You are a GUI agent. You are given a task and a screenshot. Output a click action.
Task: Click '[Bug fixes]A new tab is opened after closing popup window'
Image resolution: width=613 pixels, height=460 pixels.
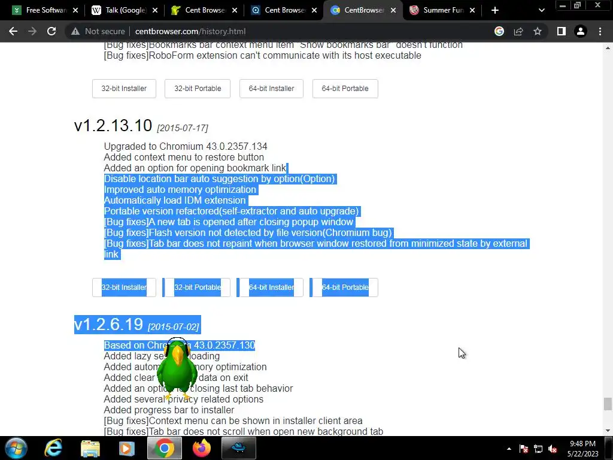click(x=229, y=222)
